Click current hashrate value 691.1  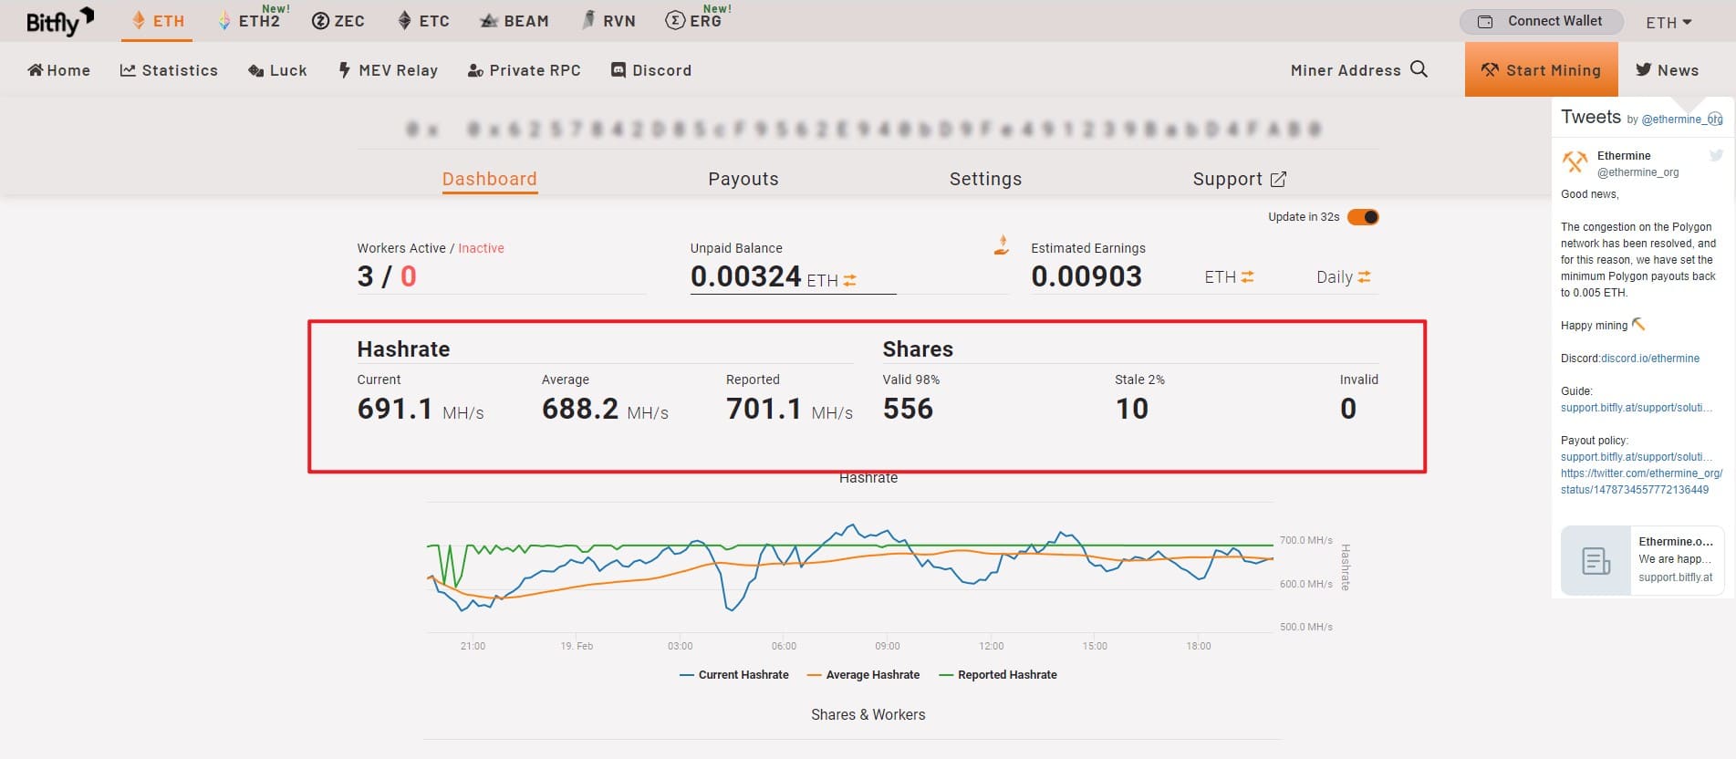[x=395, y=409]
